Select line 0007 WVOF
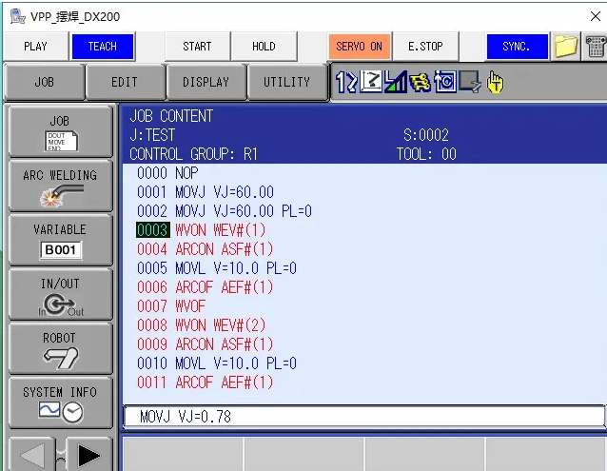 (171, 306)
